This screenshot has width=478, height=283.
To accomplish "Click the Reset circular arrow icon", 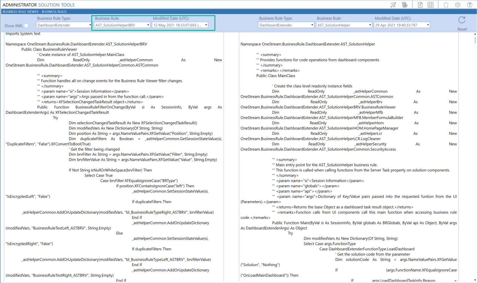I will 462,20.
